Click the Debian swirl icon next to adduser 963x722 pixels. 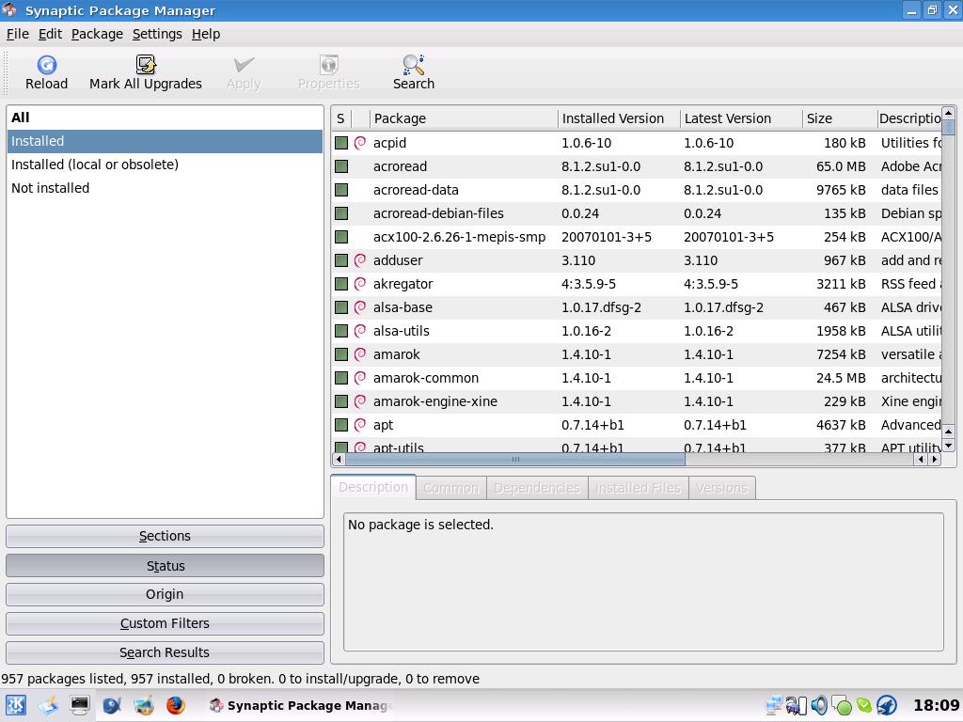click(360, 260)
